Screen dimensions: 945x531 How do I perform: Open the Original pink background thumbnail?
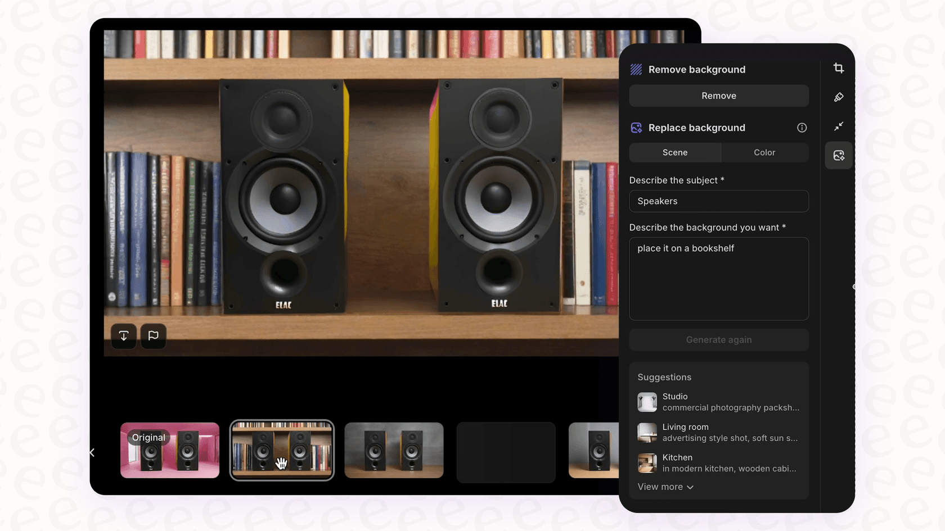[x=170, y=450]
